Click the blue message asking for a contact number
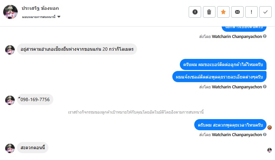 tap(223, 64)
